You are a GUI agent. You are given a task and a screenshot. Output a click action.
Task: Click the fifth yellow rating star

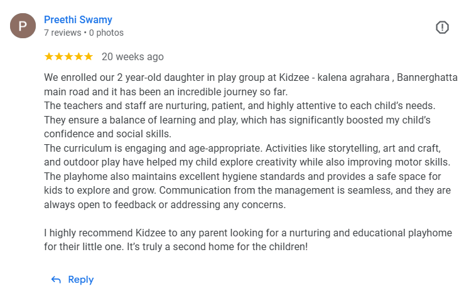click(x=89, y=56)
